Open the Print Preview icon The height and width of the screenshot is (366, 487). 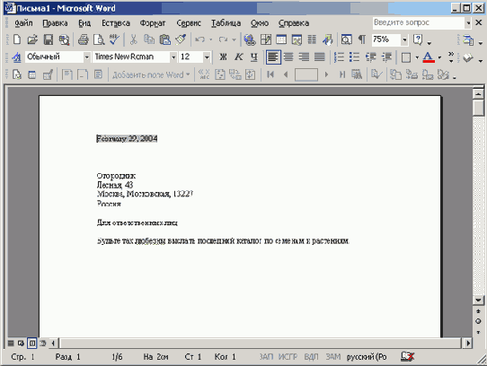[99, 39]
